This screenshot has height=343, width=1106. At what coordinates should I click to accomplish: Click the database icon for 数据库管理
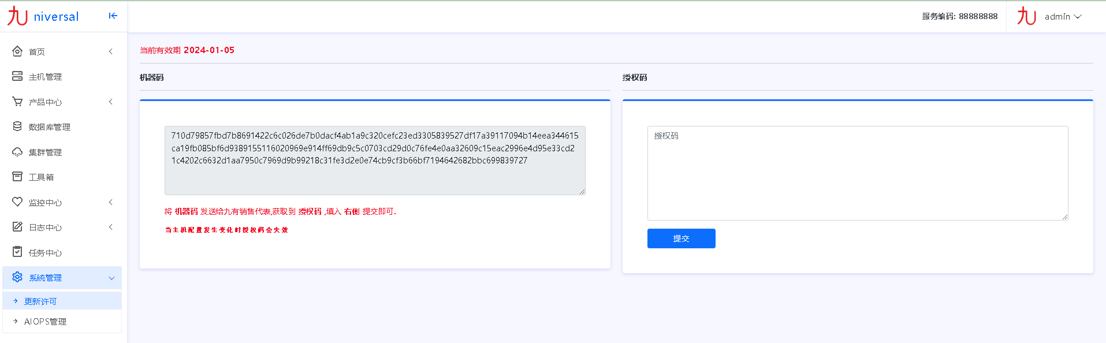pos(17,126)
